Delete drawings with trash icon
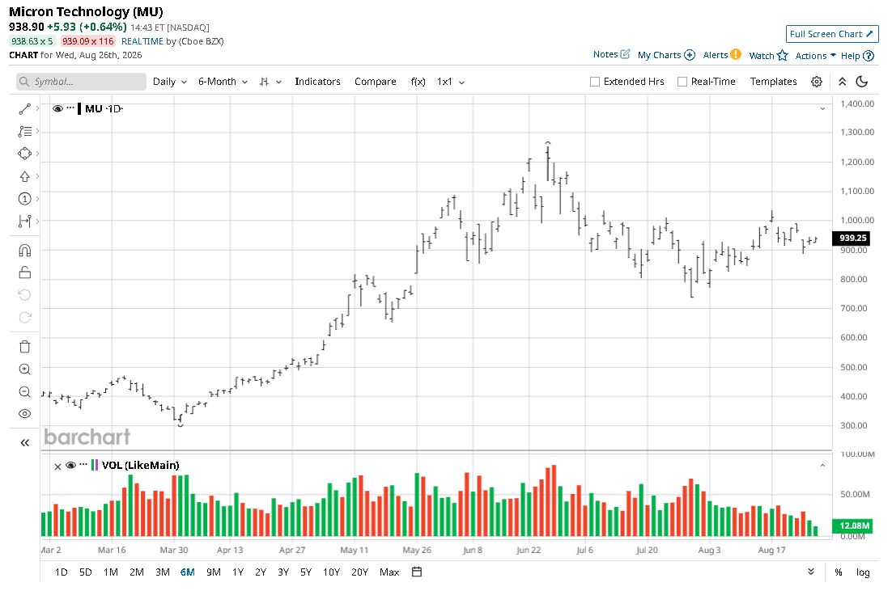The height and width of the screenshot is (591, 892). click(24, 347)
